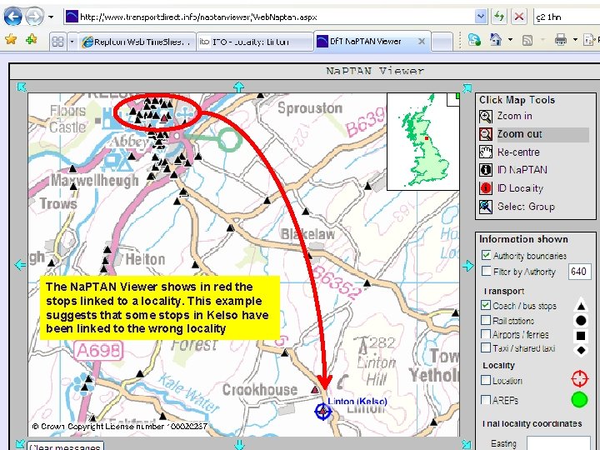The image size is (600, 450).
Task: Pan map north with top arrow
Action: click(x=239, y=87)
